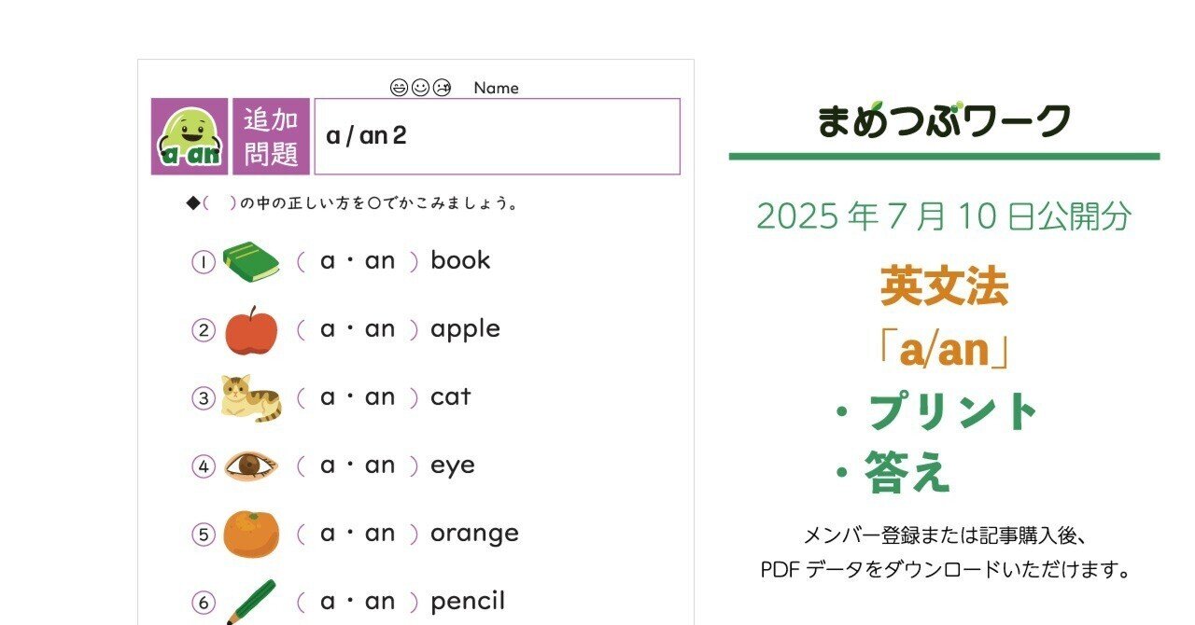Image resolution: width=1195 pixels, height=625 pixels.
Task: Select 'a' option for book
Action: [x=327, y=261]
